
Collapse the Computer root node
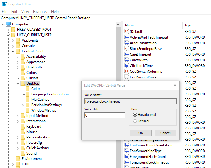[4, 24]
